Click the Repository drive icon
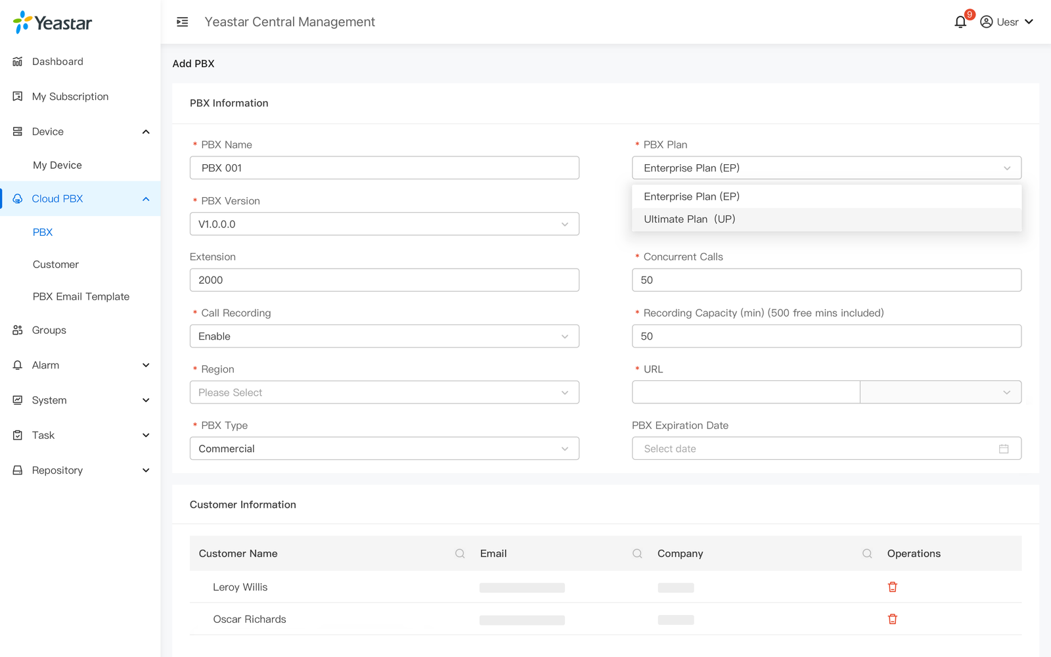The height and width of the screenshot is (657, 1051). (18, 470)
